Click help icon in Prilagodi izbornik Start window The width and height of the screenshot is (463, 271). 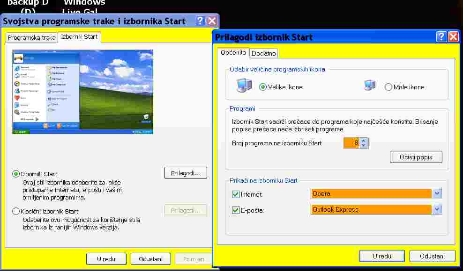[x=441, y=37]
